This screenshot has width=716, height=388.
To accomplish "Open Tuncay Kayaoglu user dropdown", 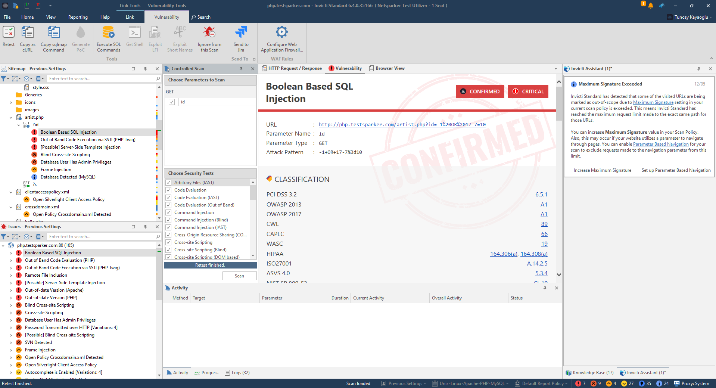I will pyautogui.click(x=689, y=17).
